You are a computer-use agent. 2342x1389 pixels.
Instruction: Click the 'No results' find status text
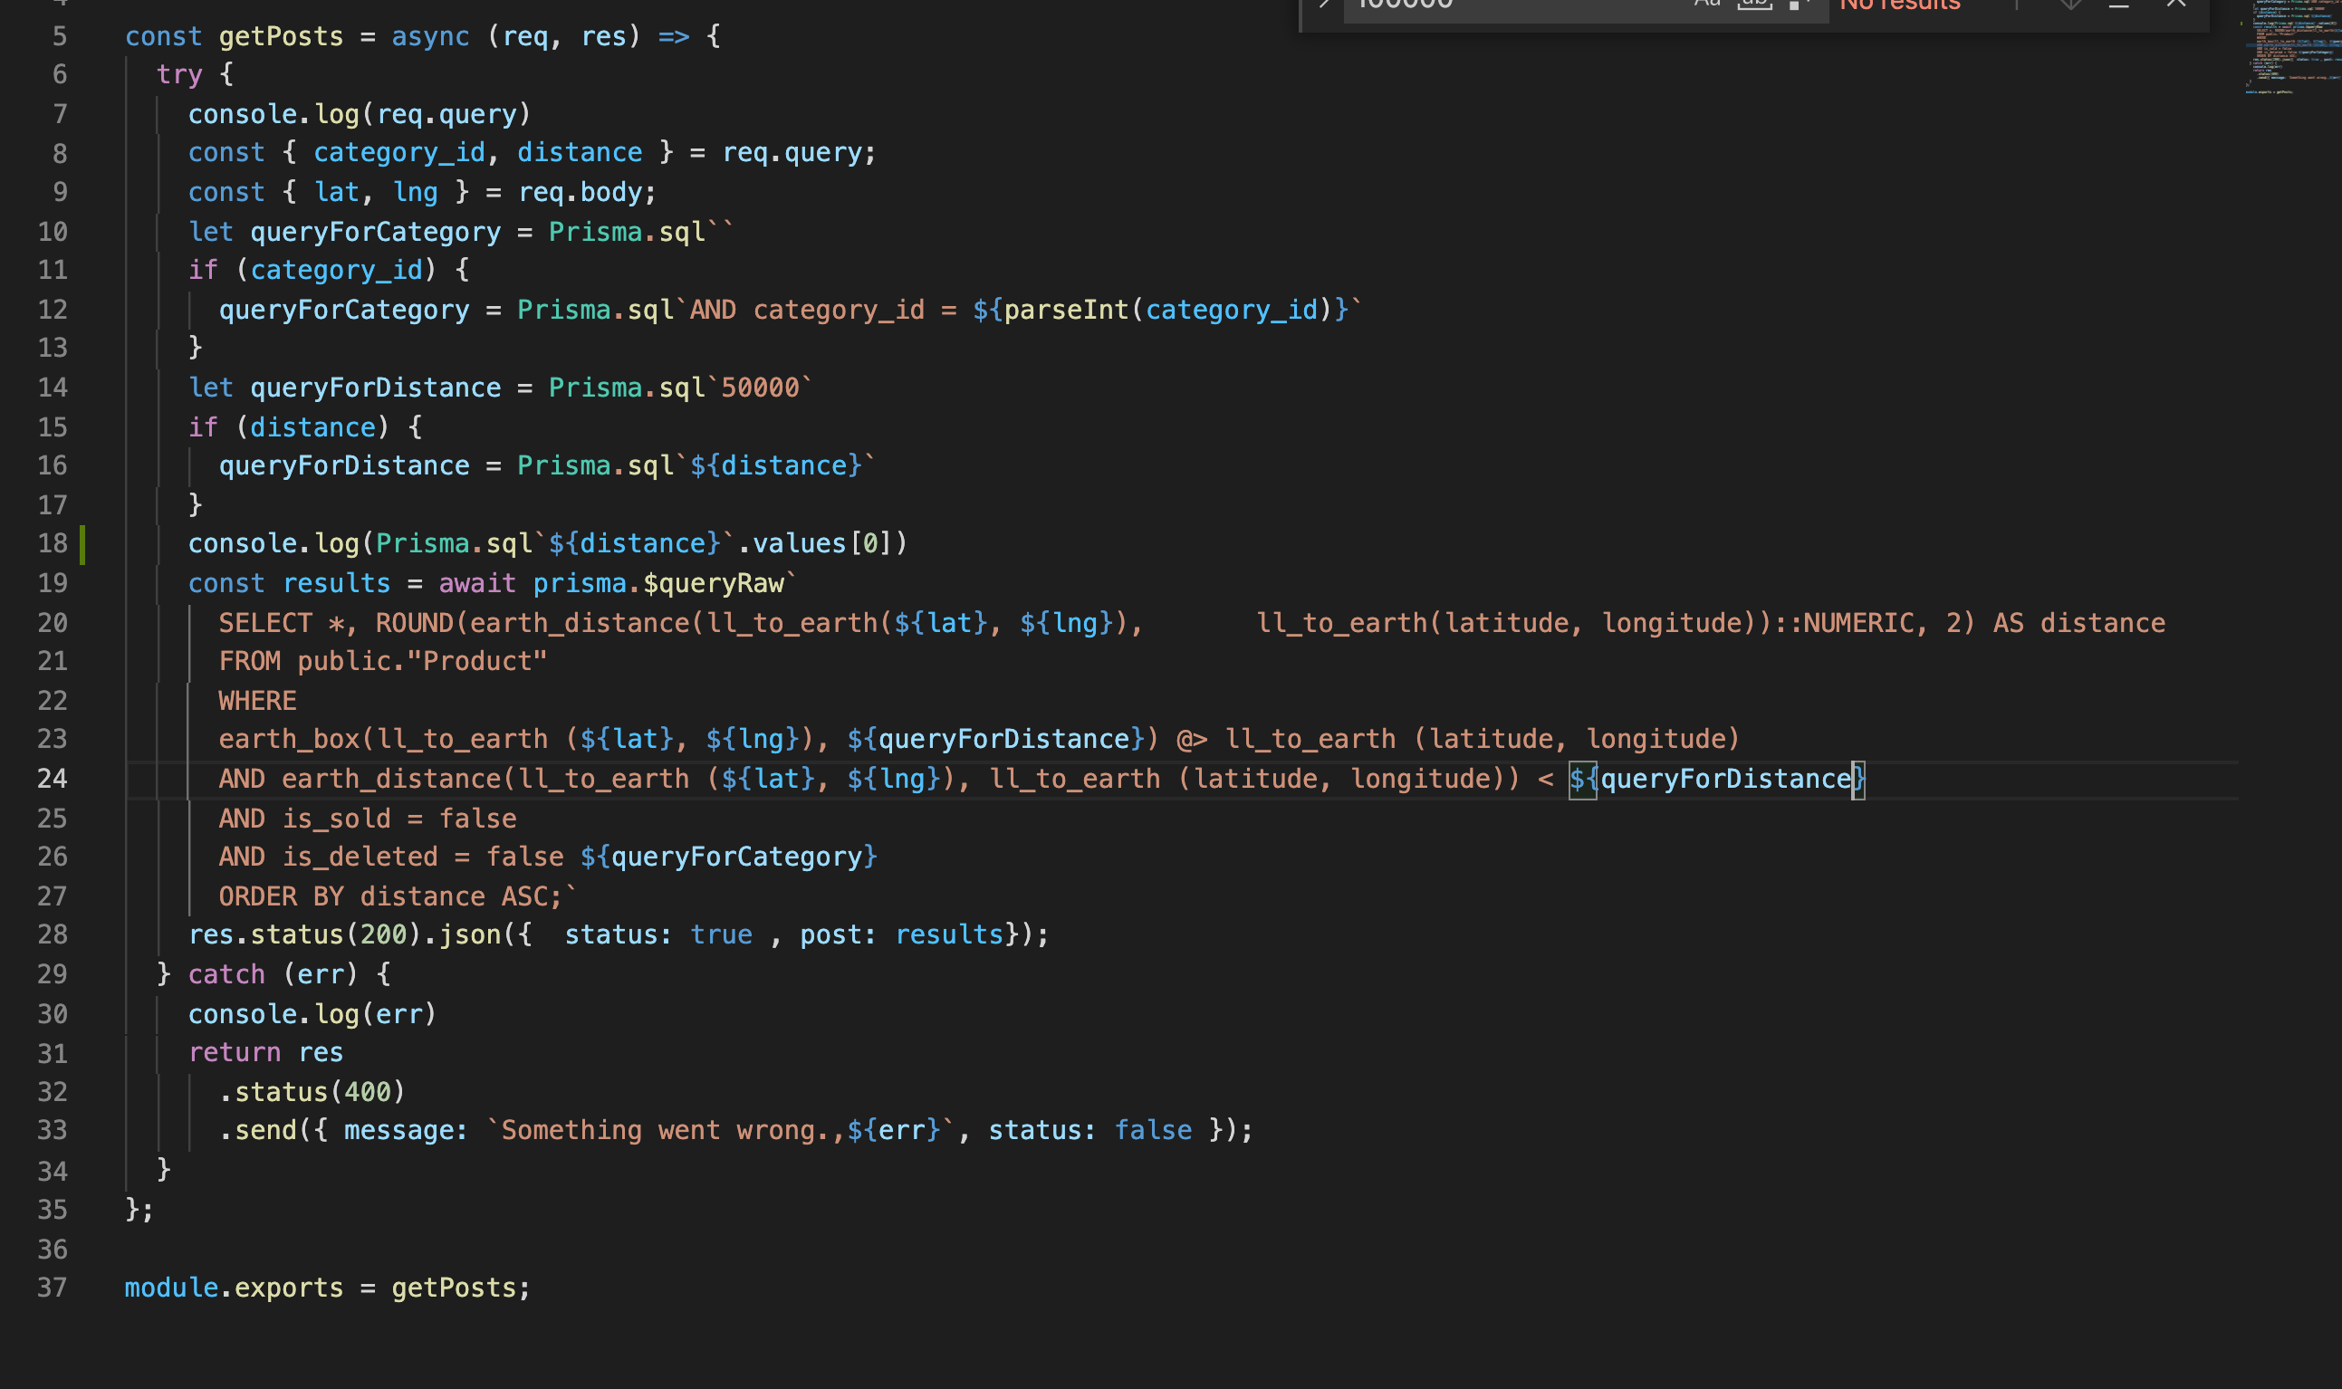point(1899,5)
